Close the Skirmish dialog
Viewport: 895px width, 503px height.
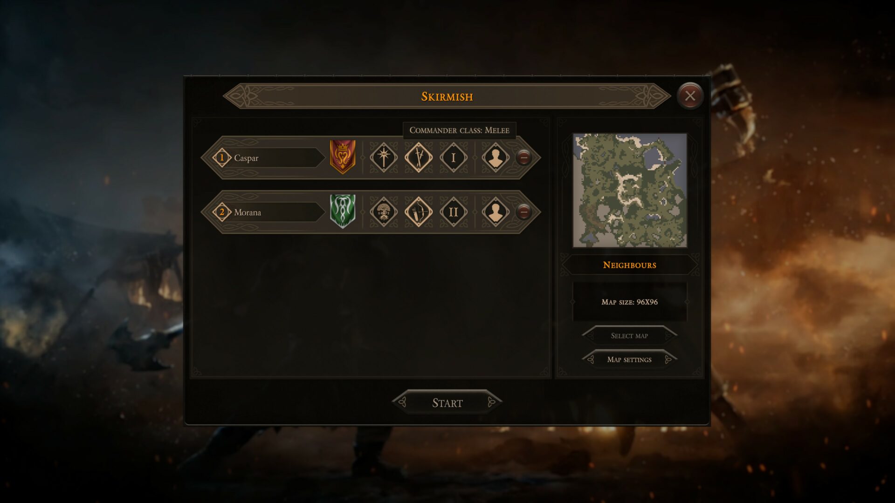pos(690,96)
